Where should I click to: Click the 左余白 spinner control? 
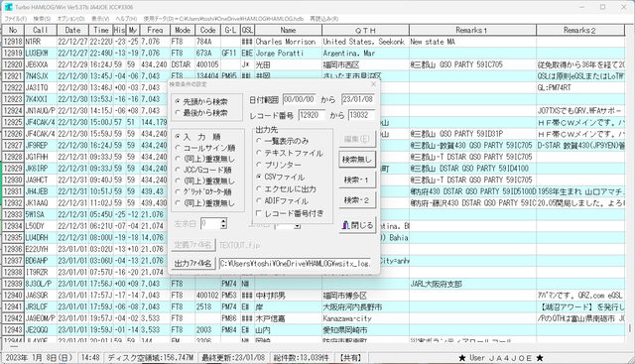click(223, 223)
